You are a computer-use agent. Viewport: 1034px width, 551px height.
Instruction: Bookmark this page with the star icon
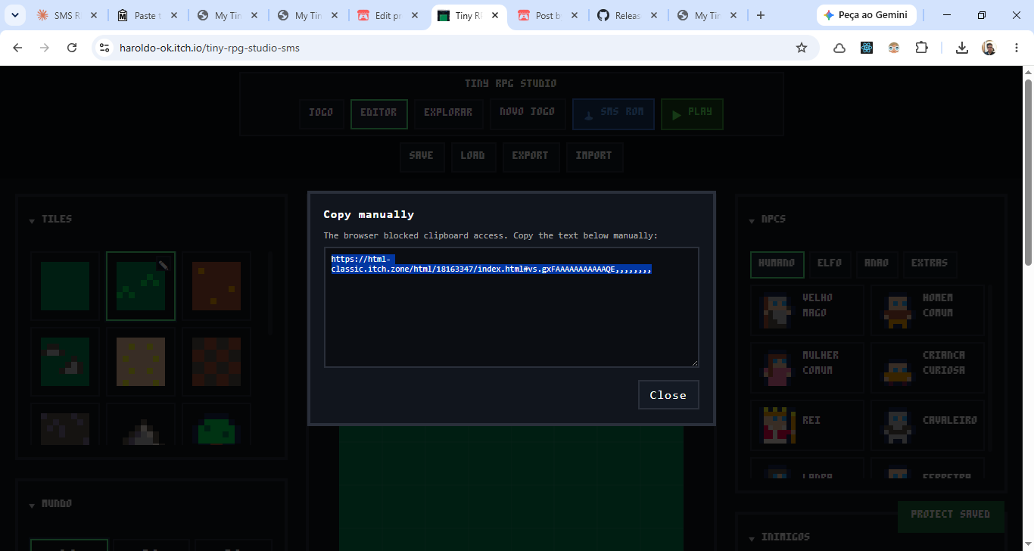tap(802, 48)
